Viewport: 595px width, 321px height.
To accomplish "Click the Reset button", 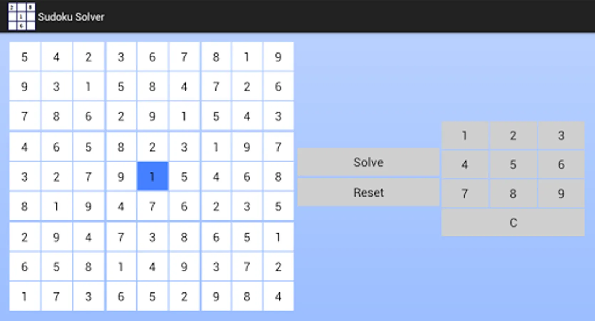I will (x=368, y=192).
